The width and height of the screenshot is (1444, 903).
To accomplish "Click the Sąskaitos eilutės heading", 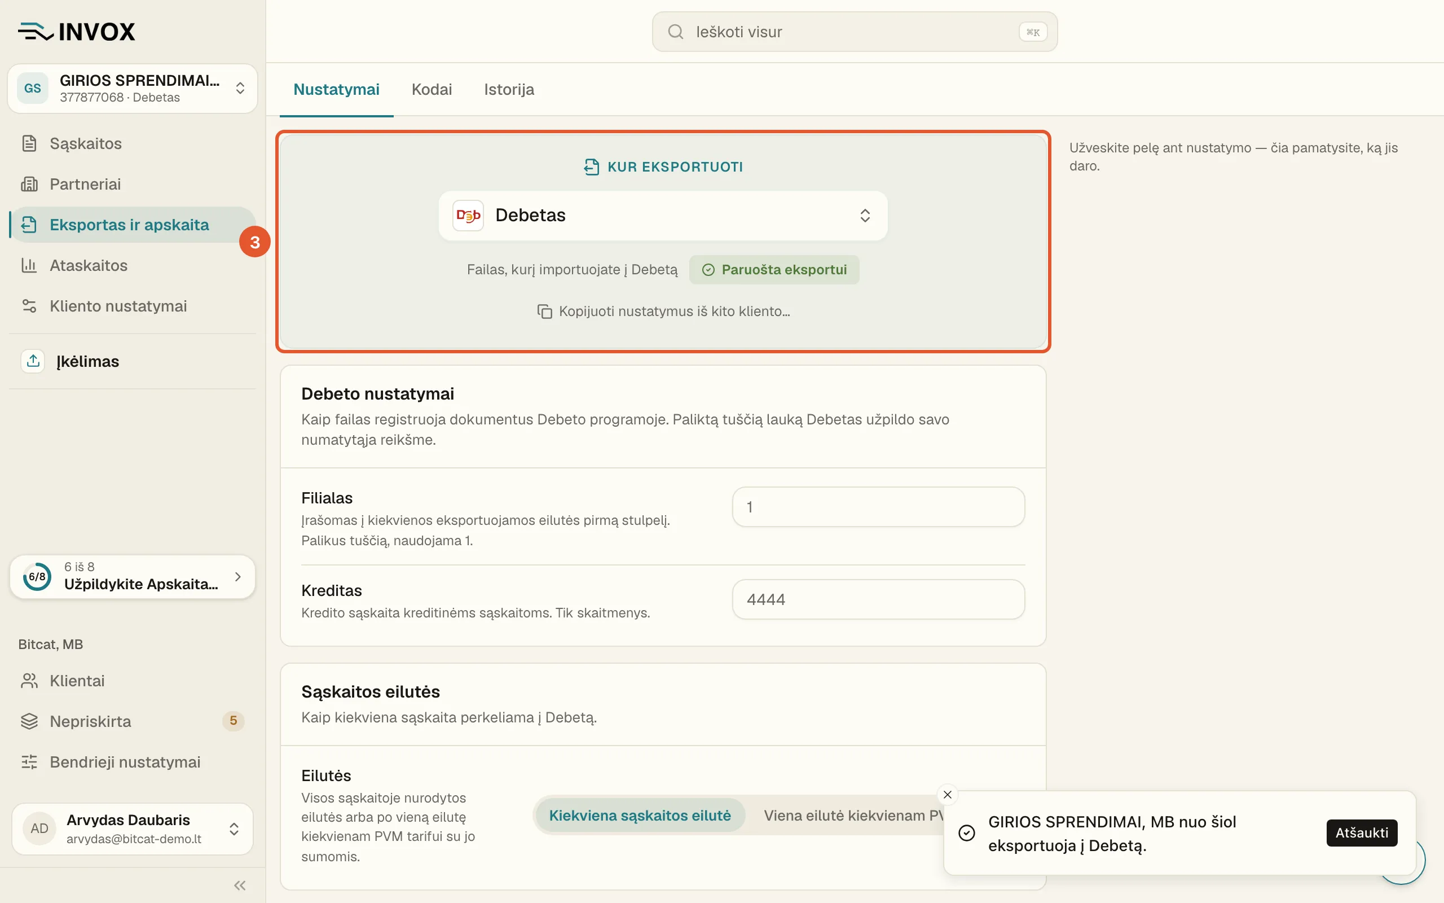I will [371, 691].
